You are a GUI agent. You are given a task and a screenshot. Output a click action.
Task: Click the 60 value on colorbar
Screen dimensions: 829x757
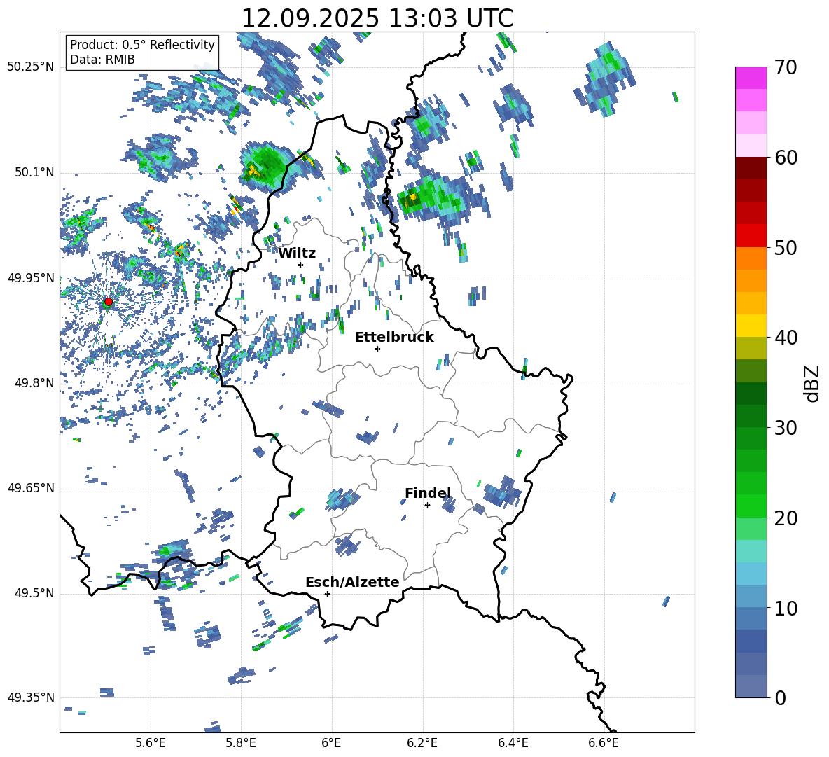786,158
